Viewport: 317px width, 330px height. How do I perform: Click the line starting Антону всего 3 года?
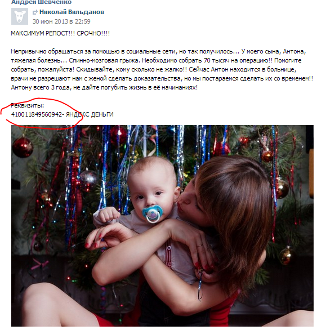[104, 87]
